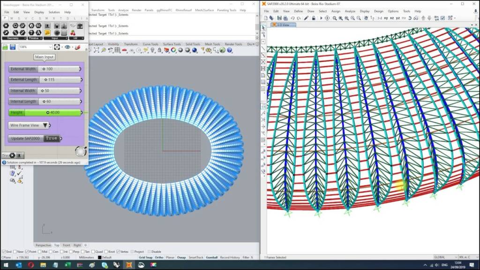Click the Rhino color wheel icon
This screenshot has width=480, height=270.
[x=173, y=50]
